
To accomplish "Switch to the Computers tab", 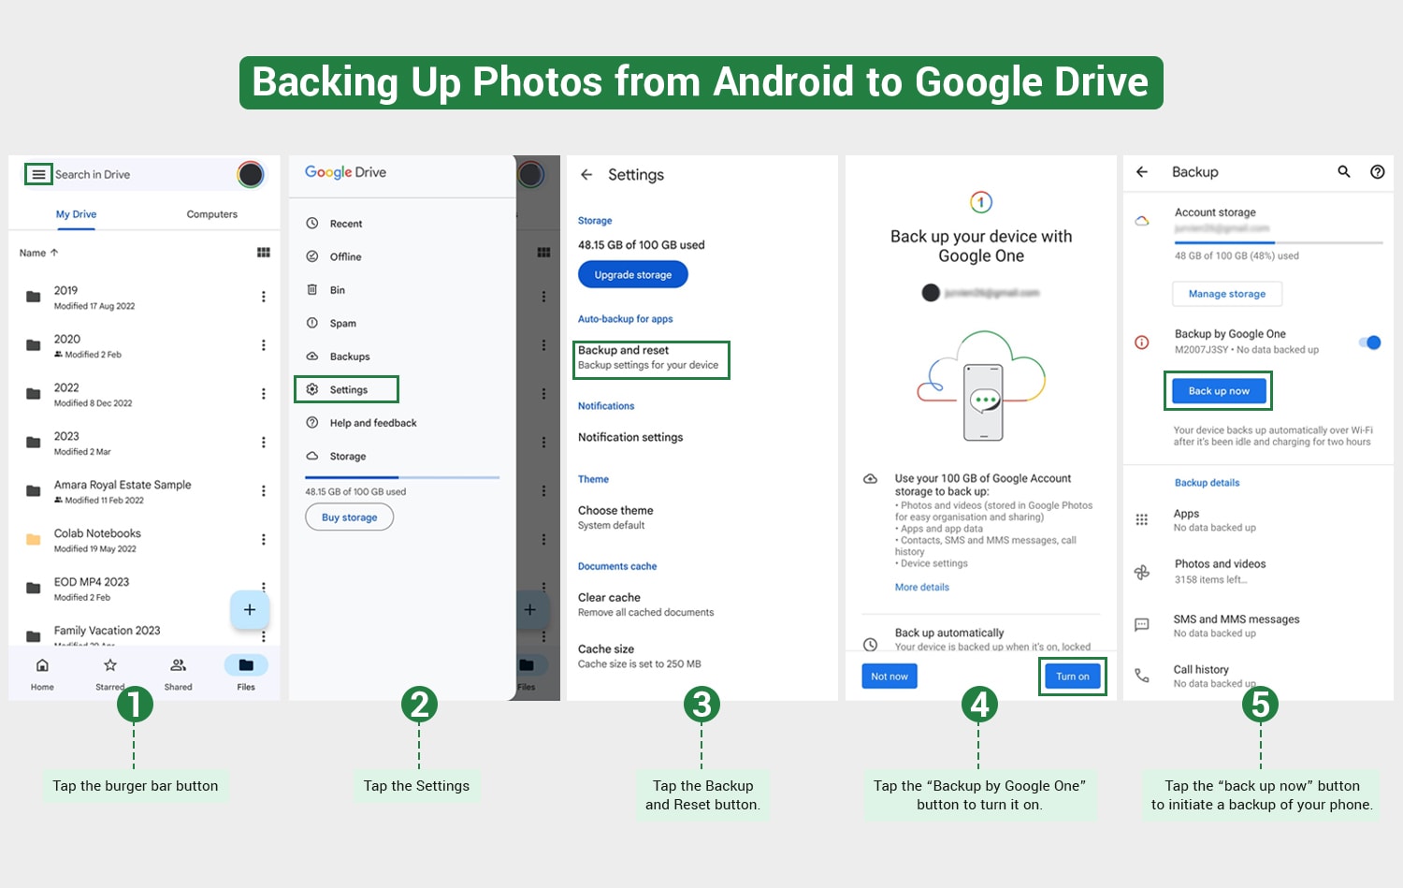I will click(x=210, y=214).
